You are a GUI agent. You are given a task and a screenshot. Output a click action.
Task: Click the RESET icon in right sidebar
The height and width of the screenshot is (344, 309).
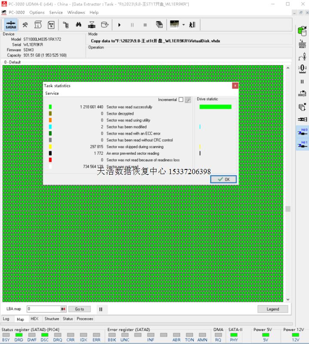302,43
